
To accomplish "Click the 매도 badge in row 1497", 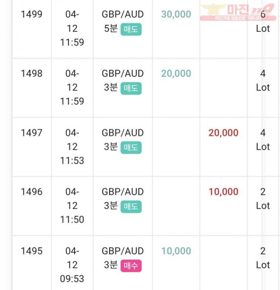I will pos(131,147).
